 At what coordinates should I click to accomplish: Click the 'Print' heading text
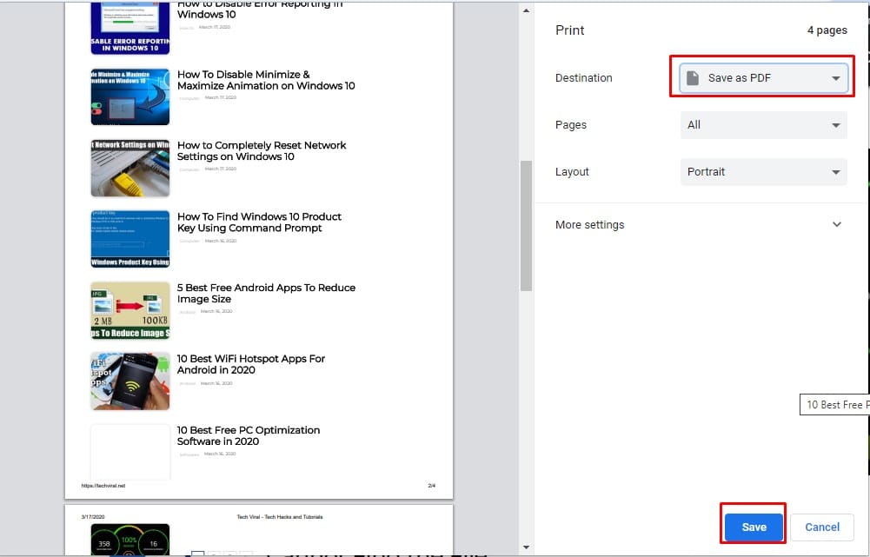click(x=570, y=30)
